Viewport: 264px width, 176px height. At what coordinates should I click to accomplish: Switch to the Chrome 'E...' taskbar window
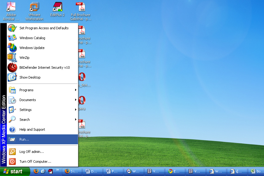click(x=175, y=171)
